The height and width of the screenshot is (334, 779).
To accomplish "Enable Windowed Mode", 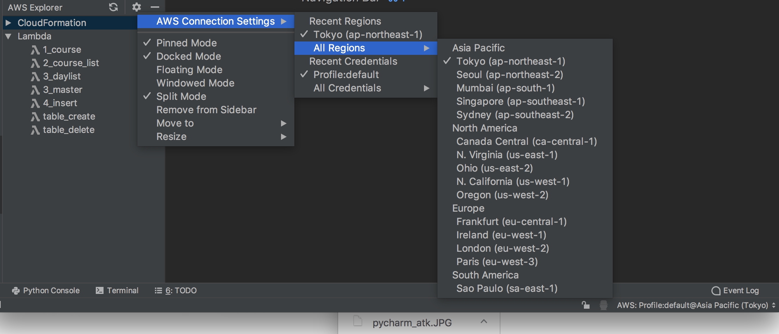I will pos(216,83).
